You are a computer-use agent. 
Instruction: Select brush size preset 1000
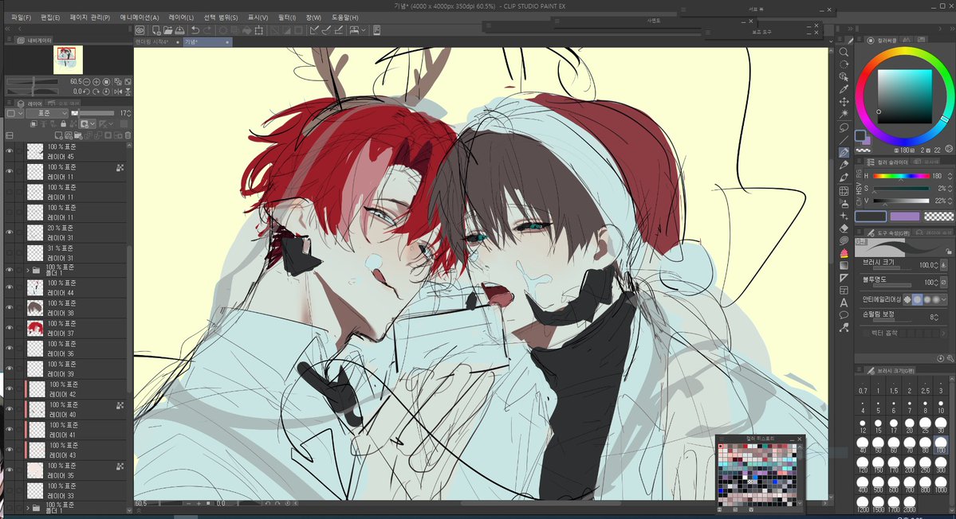941,486
